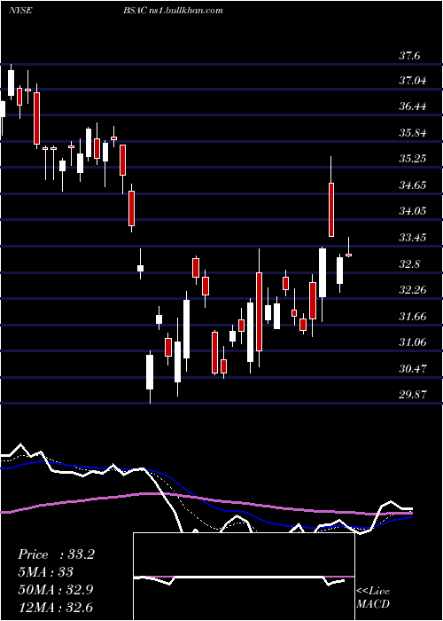Click the 32.8 price axis label
The image size is (443, 621).
(409, 264)
